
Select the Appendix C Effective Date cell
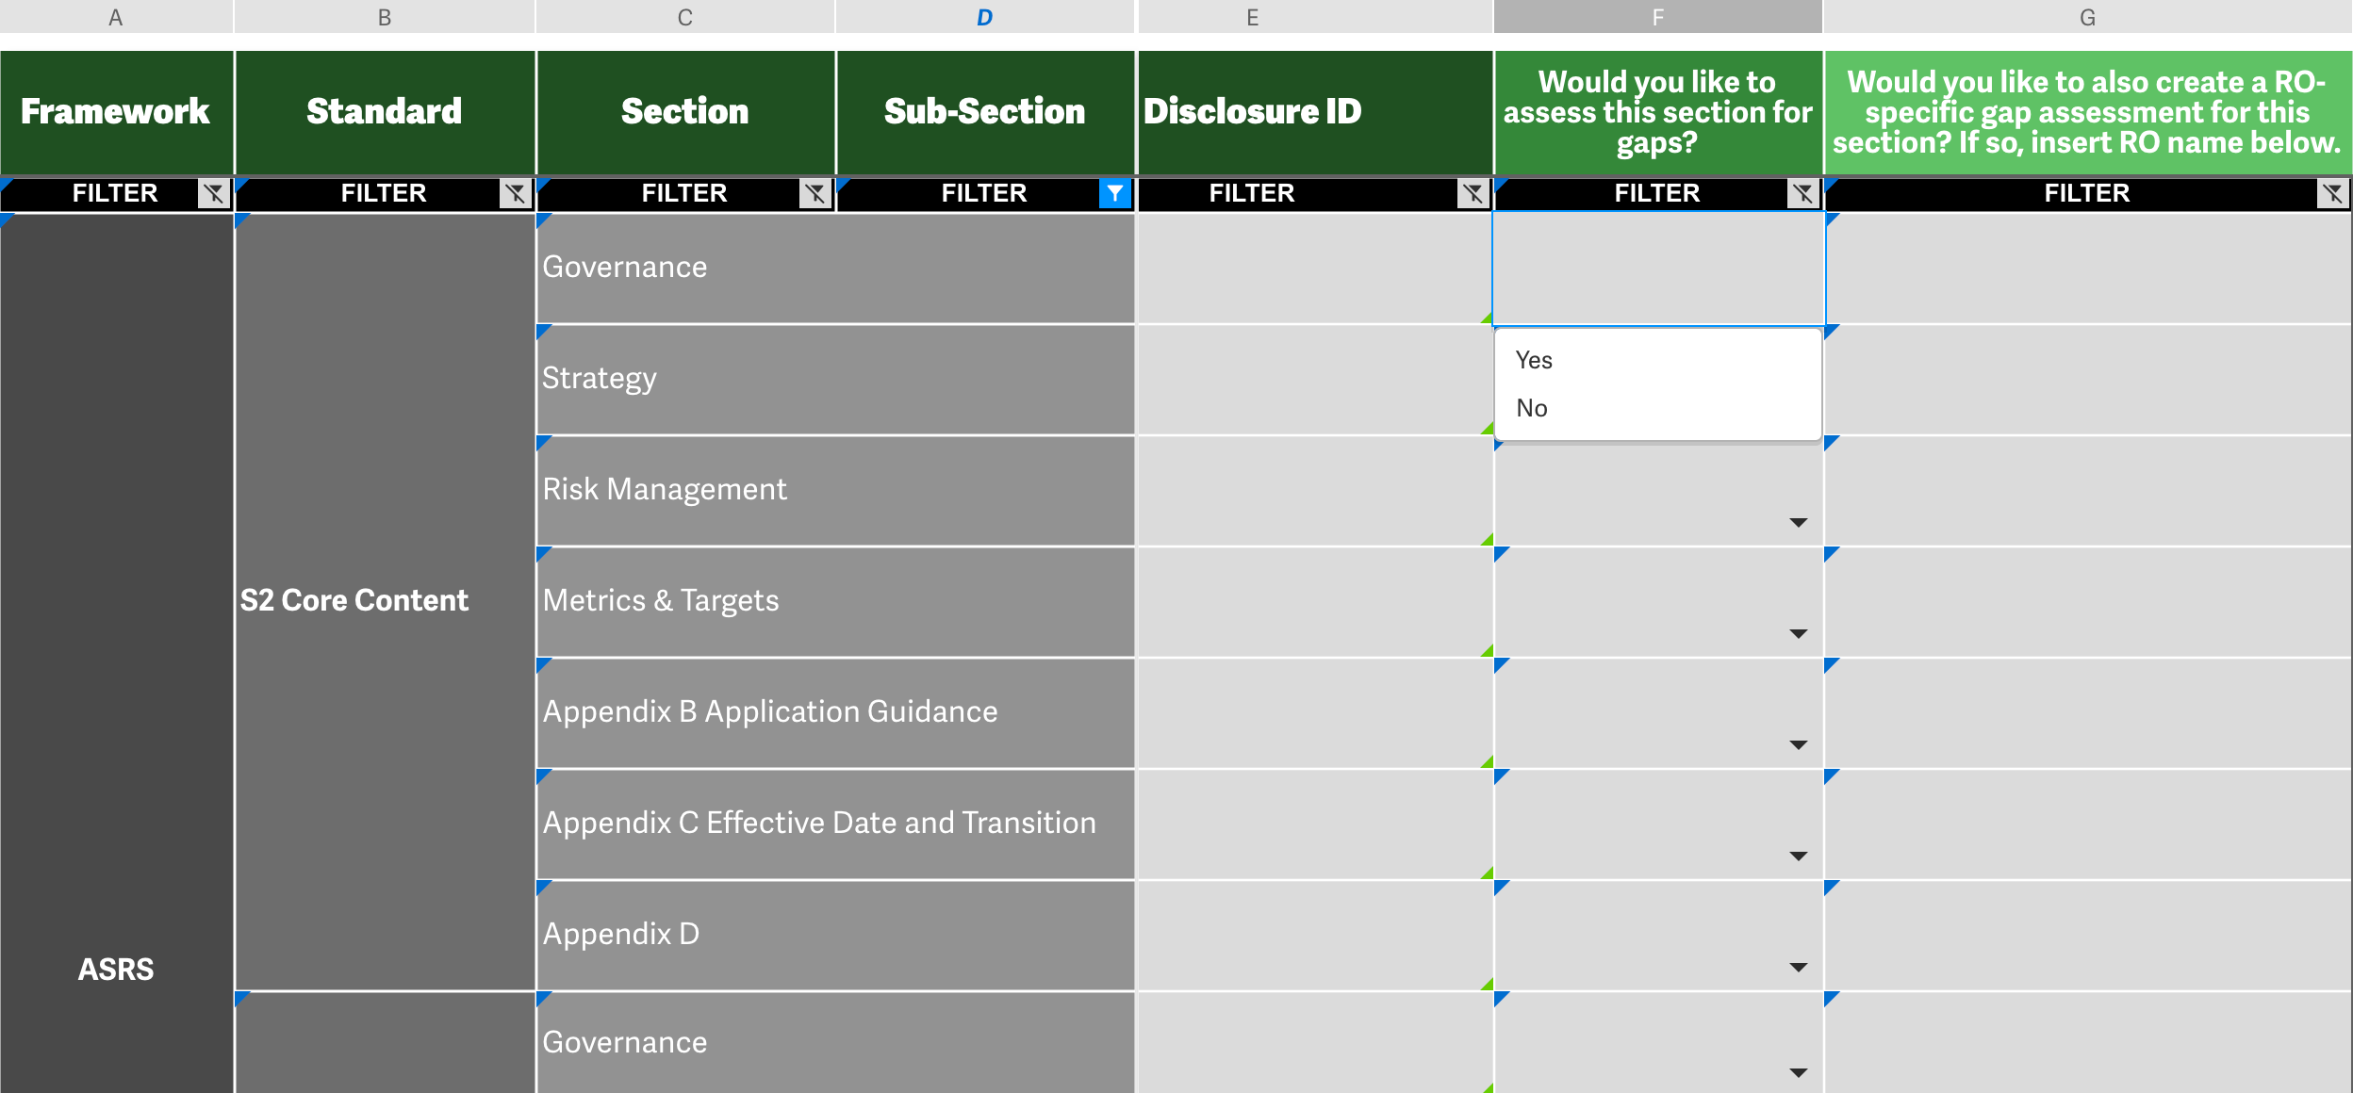click(x=835, y=824)
